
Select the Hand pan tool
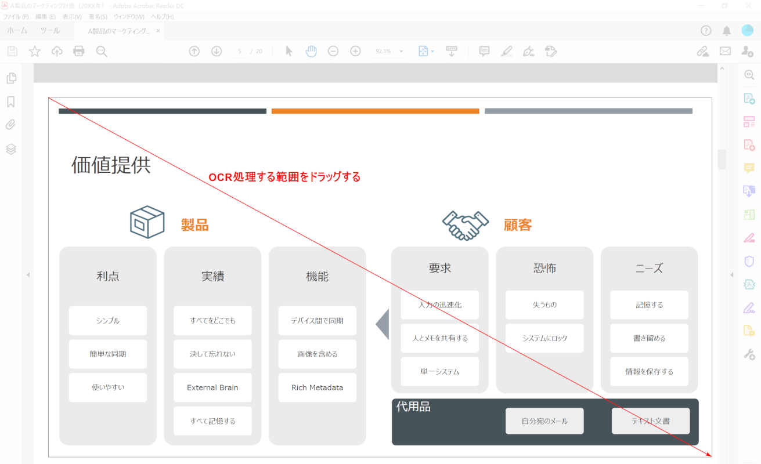pos(311,51)
